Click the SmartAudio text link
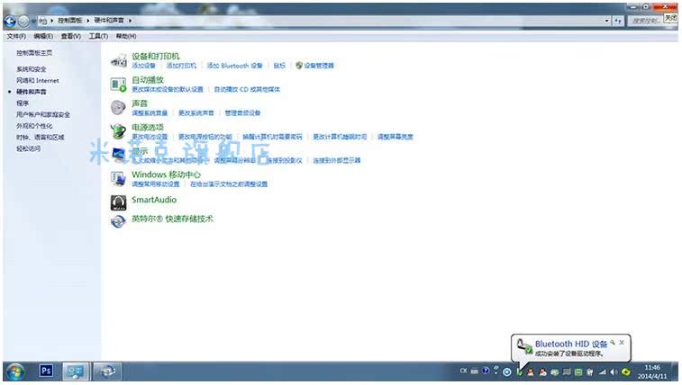 [x=154, y=200]
